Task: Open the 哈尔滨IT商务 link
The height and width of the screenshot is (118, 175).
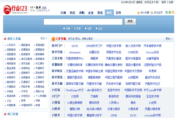Action: click(x=94, y=109)
